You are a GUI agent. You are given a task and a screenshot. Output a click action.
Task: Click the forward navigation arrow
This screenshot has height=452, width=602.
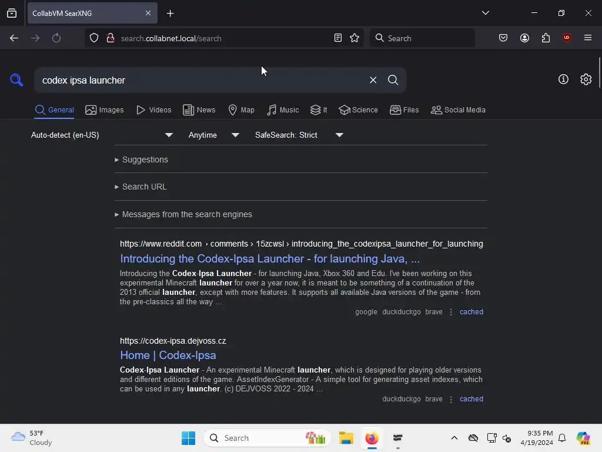pyautogui.click(x=35, y=38)
